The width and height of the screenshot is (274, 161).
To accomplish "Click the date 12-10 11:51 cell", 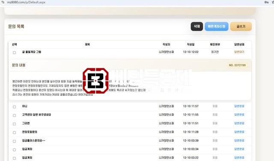I will tap(191, 123).
